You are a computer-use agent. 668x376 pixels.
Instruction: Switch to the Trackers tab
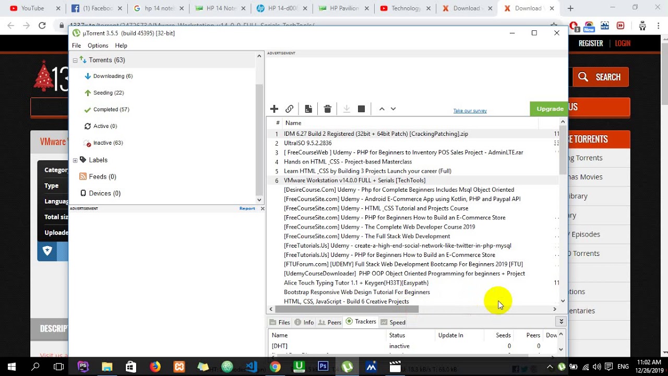(360, 322)
